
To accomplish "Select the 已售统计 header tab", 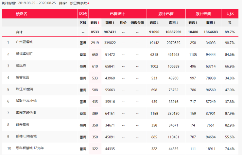I will [x=117, y=14].
